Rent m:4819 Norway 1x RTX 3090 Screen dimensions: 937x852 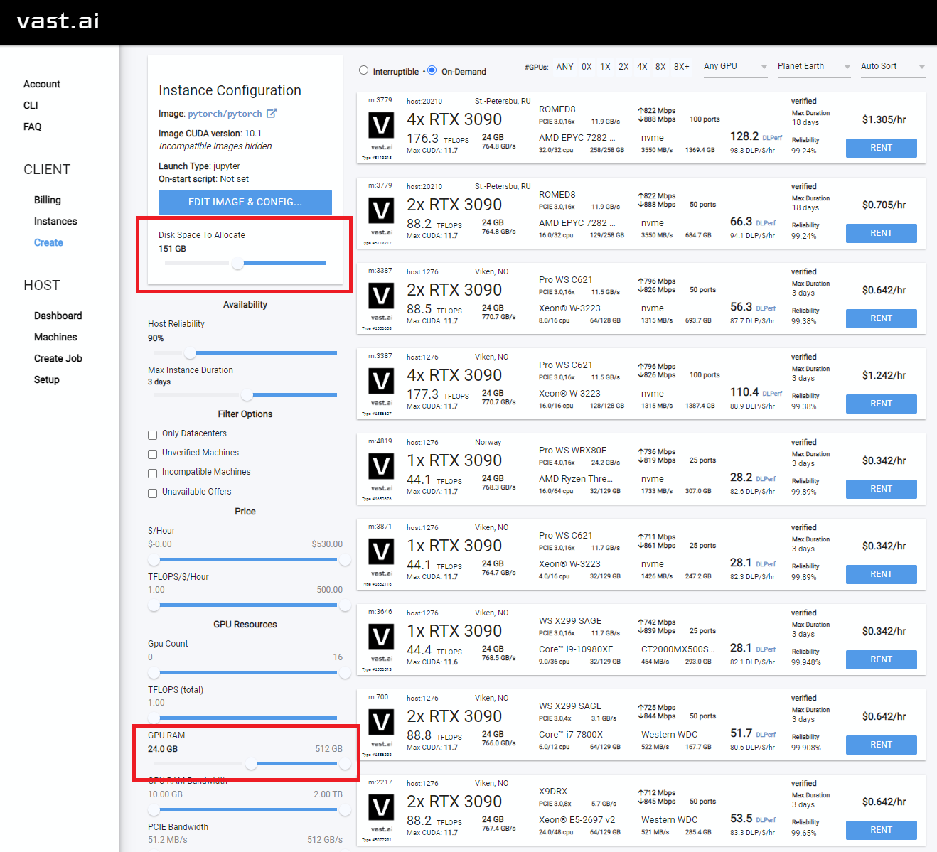[882, 489]
